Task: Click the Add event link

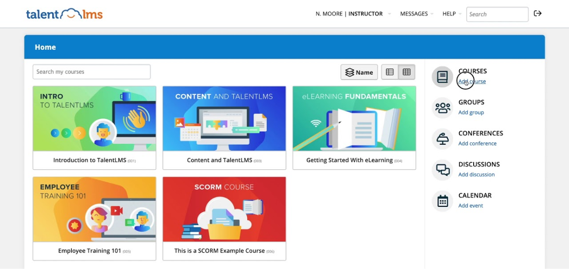Action: (471, 205)
